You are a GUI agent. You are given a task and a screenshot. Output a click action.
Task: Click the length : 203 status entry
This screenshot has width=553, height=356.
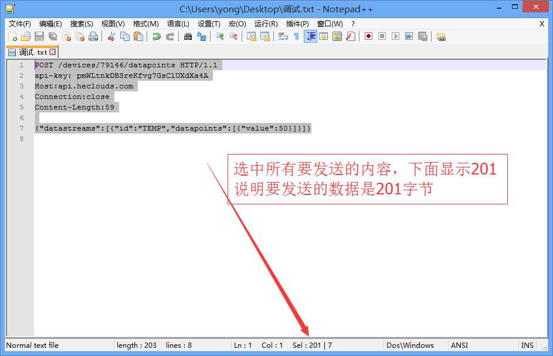[137, 345]
